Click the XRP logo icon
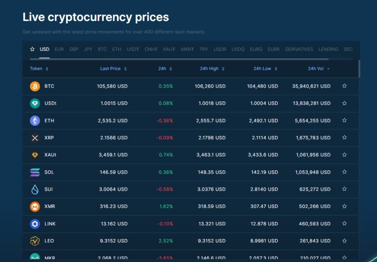Viewport: 377px width, 262px height. 35,138
